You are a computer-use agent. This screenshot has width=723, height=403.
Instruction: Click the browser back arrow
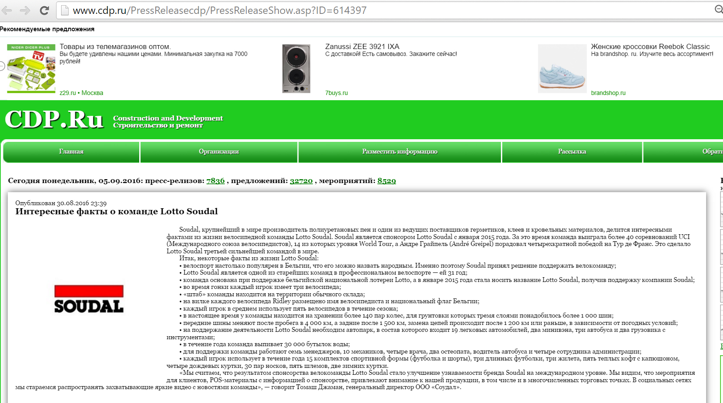click(7, 10)
